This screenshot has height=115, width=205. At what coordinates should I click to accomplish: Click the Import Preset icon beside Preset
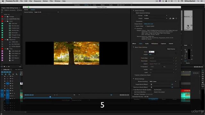click(x=173, y=19)
